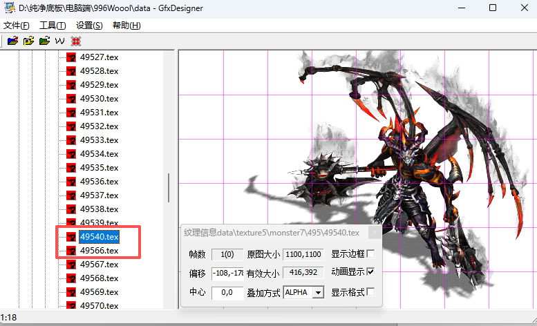537x326 pixels.
Task: Close the 纹理信息 texture info panel
Action: click(375, 233)
